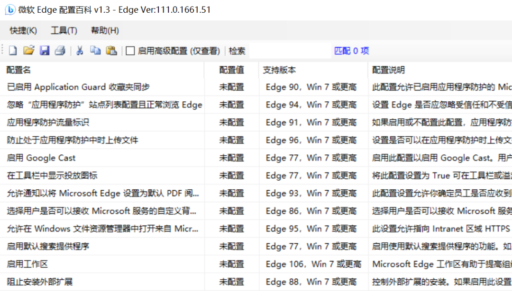Click description starting 启用此配置以启用 Google Cast

click(x=442, y=158)
